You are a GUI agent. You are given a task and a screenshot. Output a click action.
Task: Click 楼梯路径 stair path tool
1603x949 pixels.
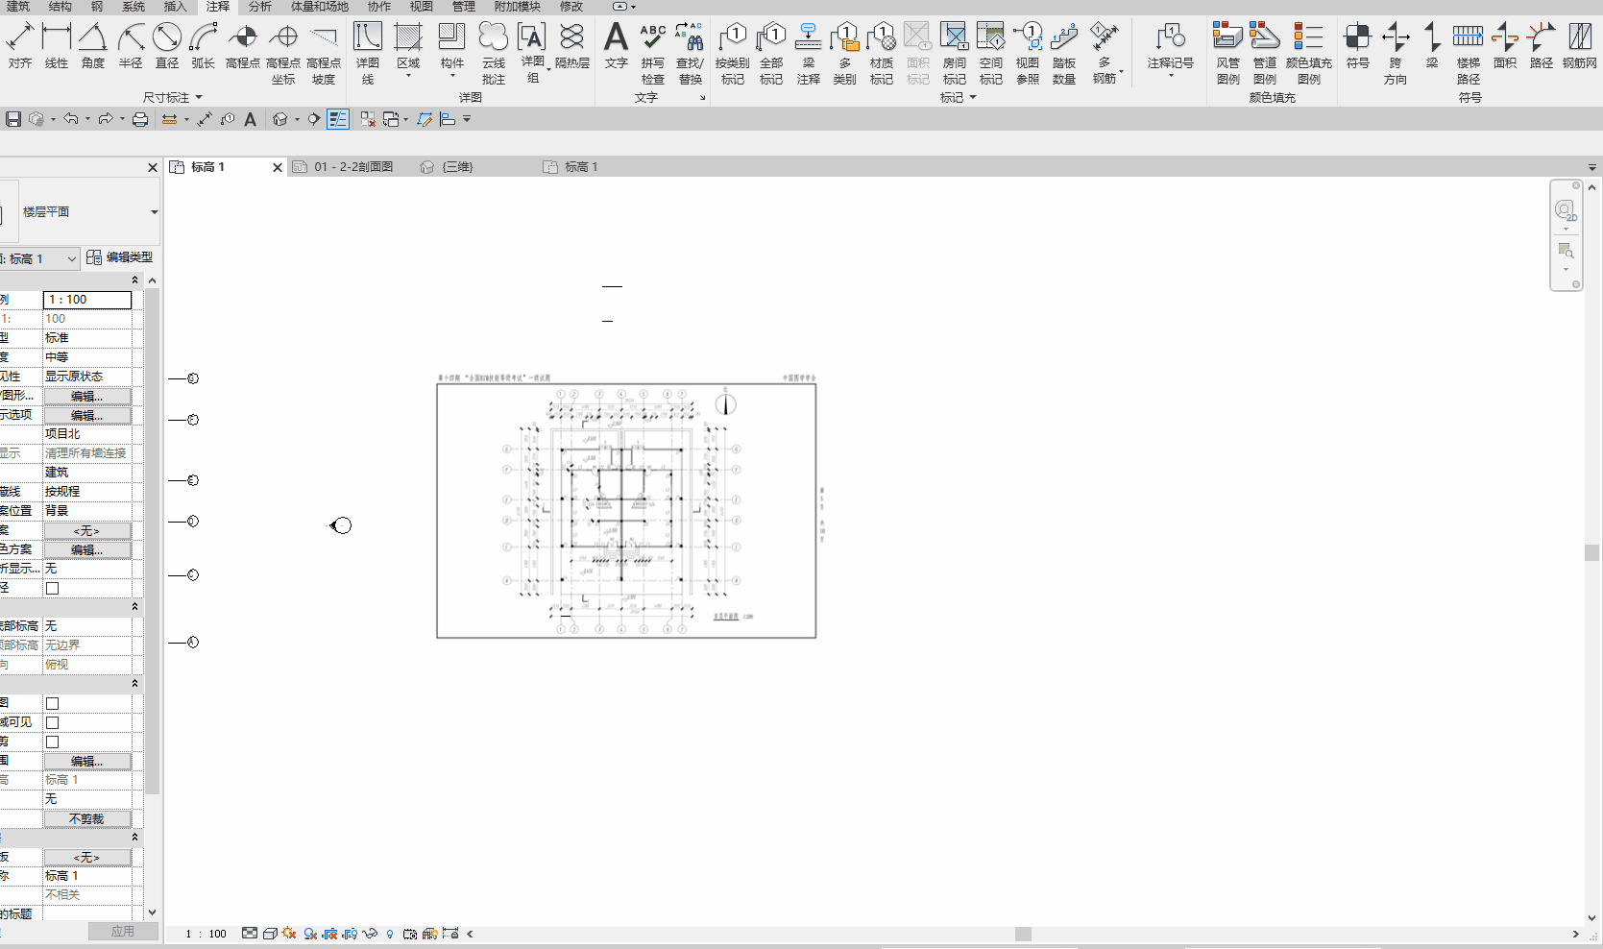coord(1469,54)
